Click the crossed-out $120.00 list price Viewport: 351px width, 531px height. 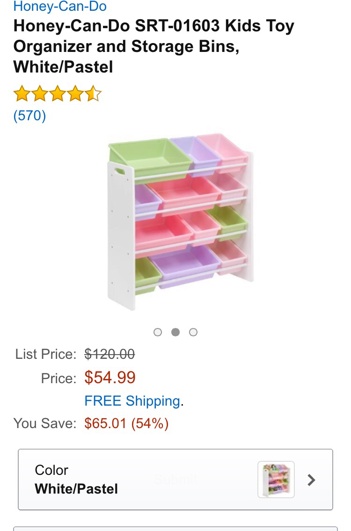(x=110, y=354)
